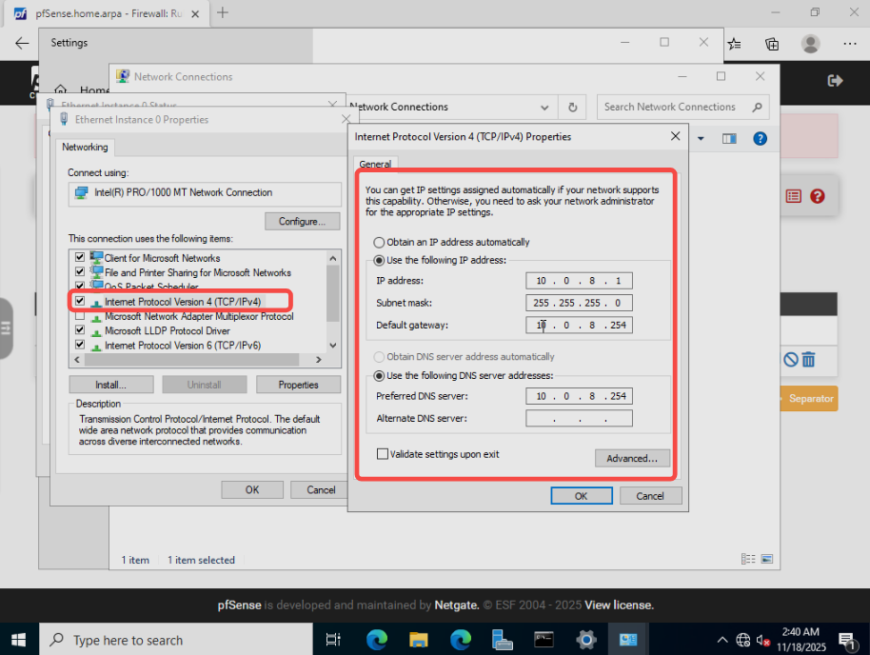Open the Command Prompt taskbar icon

[544, 640]
